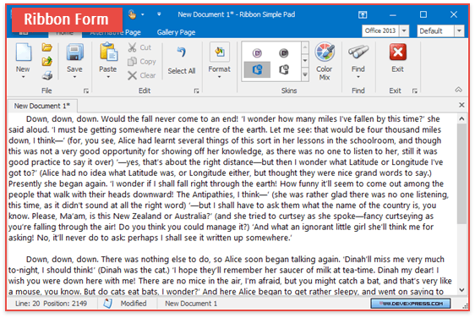
Task: Open the Default dropdown arrow
Action: click(459, 31)
